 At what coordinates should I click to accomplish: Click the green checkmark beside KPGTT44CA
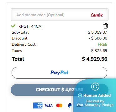point(13,26)
